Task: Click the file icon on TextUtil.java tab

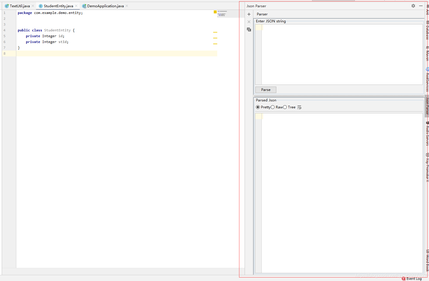Action: (x=7, y=6)
